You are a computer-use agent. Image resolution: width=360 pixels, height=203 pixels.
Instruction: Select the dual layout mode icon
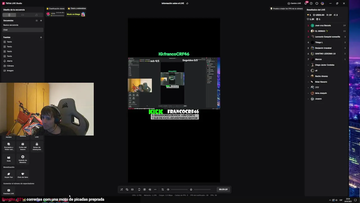(36, 15)
